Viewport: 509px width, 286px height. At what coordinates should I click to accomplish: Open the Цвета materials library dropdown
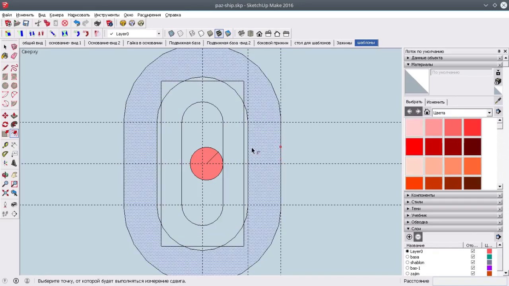490,113
